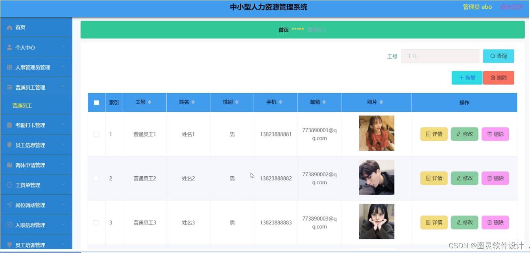
Task: Click 删除 for 普通员工2 row
Action: pyautogui.click(x=495, y=178)
